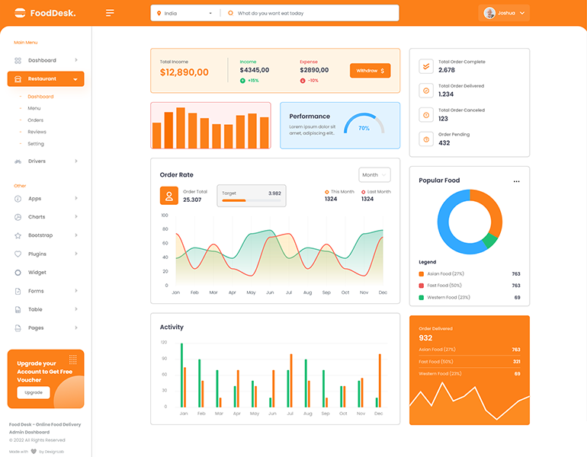Viewport: 587px width, 457px height.
Task: Click the Drivers scooter icon
Action: click(x=18, y=161)
